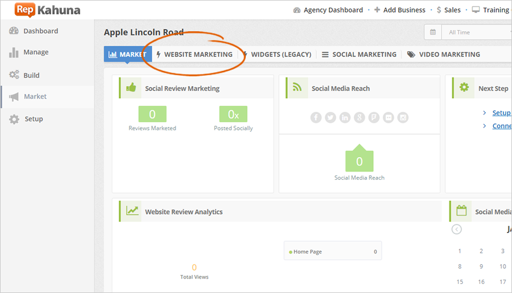Screen dimensions: 512x293
Task: Click the Google icon under Social Media Reach
Action: pos(359,117)
